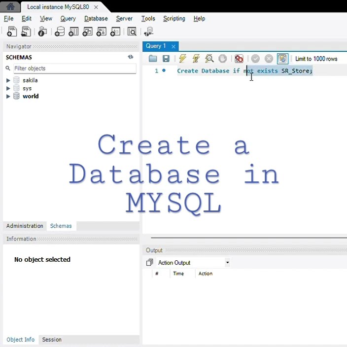Open the Edit menu
The image size is (347, 347).
26,19
